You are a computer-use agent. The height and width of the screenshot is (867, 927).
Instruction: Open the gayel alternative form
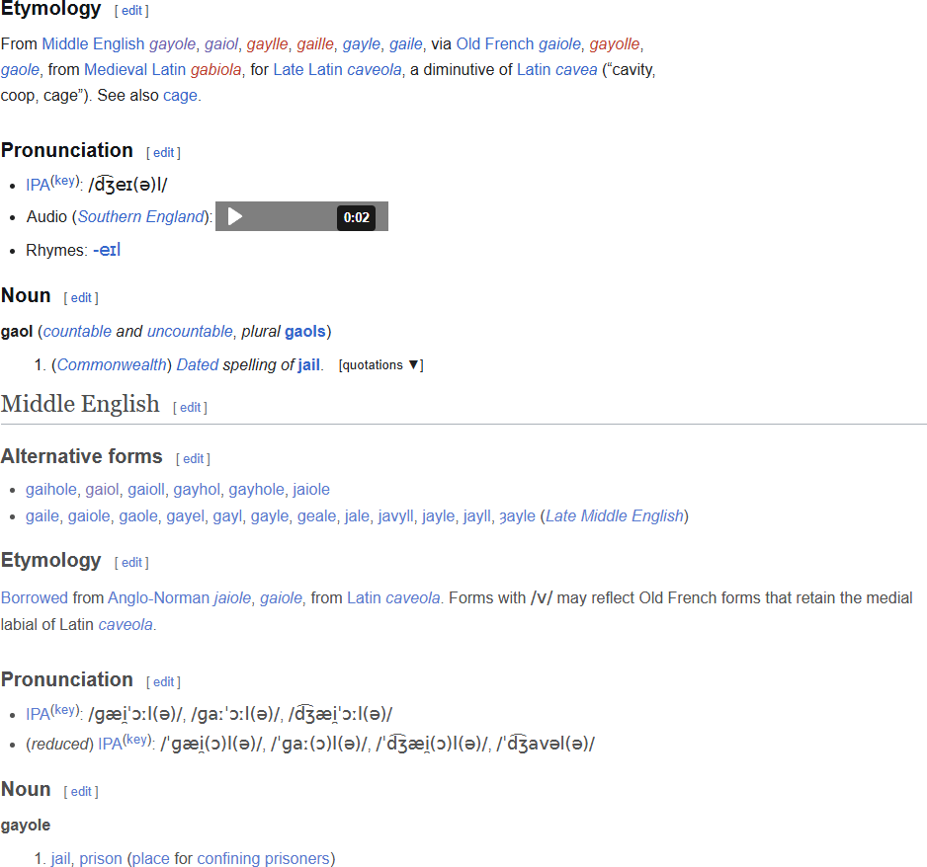tap(185, 516)
